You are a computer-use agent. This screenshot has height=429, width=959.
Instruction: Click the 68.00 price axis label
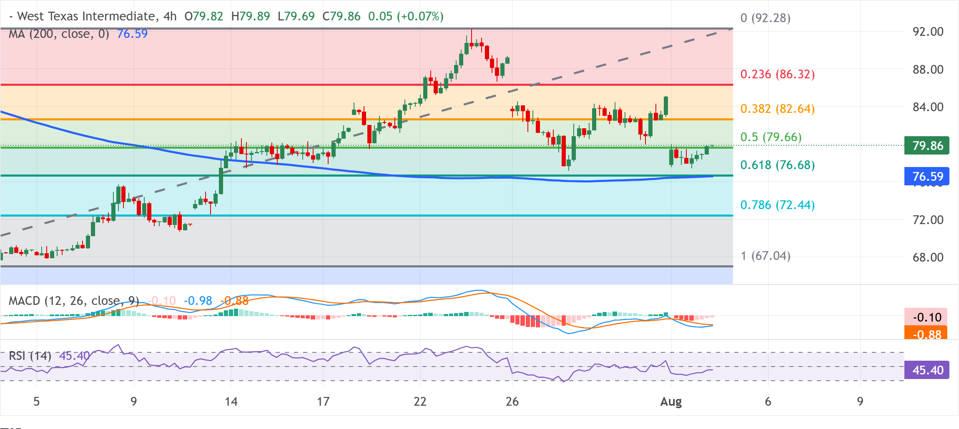928,257
